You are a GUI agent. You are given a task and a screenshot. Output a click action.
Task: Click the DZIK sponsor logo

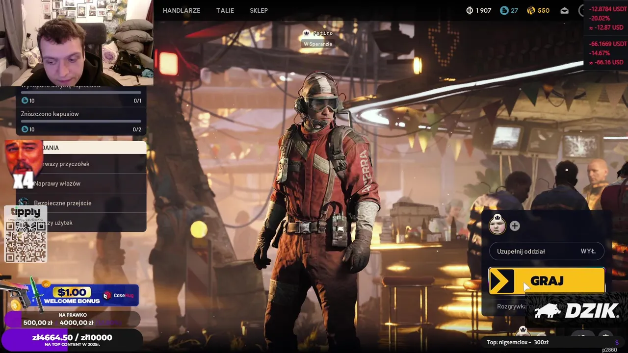pos(576,310)
